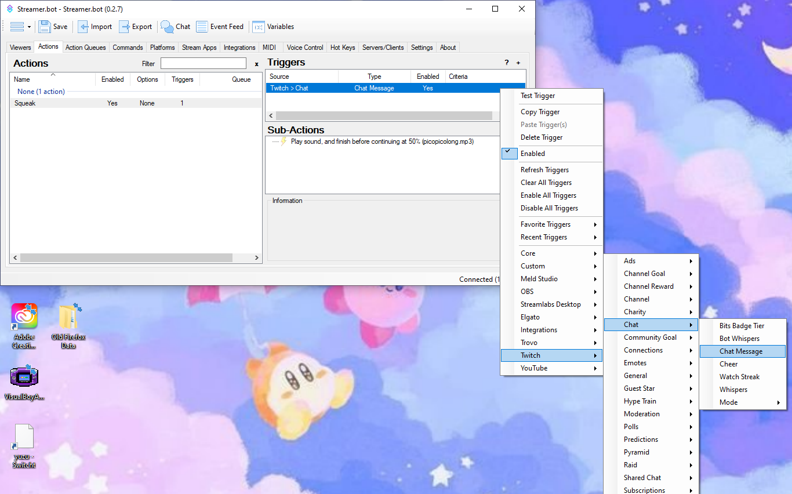Choose Copy Trigger from context menu
The image size is (792, 494).
click(552, 112)
